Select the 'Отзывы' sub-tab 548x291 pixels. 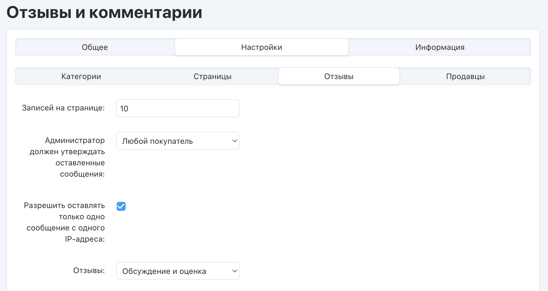click(339, 77)
